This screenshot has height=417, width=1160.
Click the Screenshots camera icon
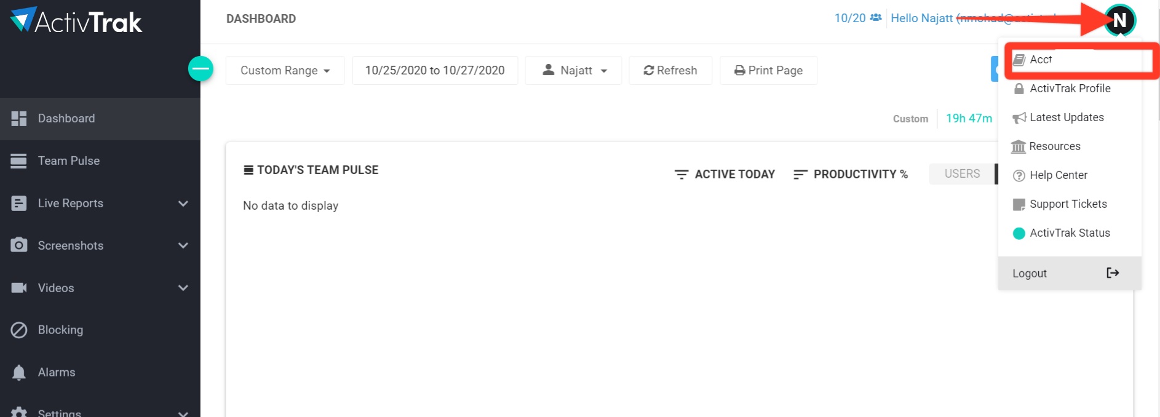(19, 245)
